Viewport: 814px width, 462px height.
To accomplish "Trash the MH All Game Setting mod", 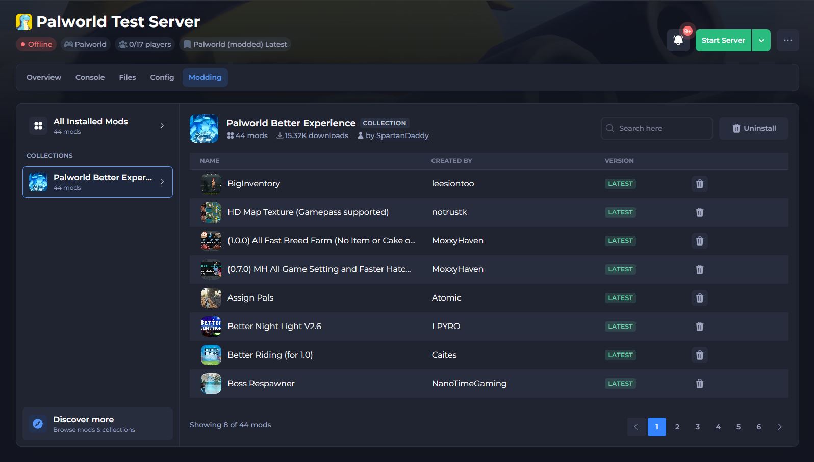I will pyautogui.click(x=700, y=269).
